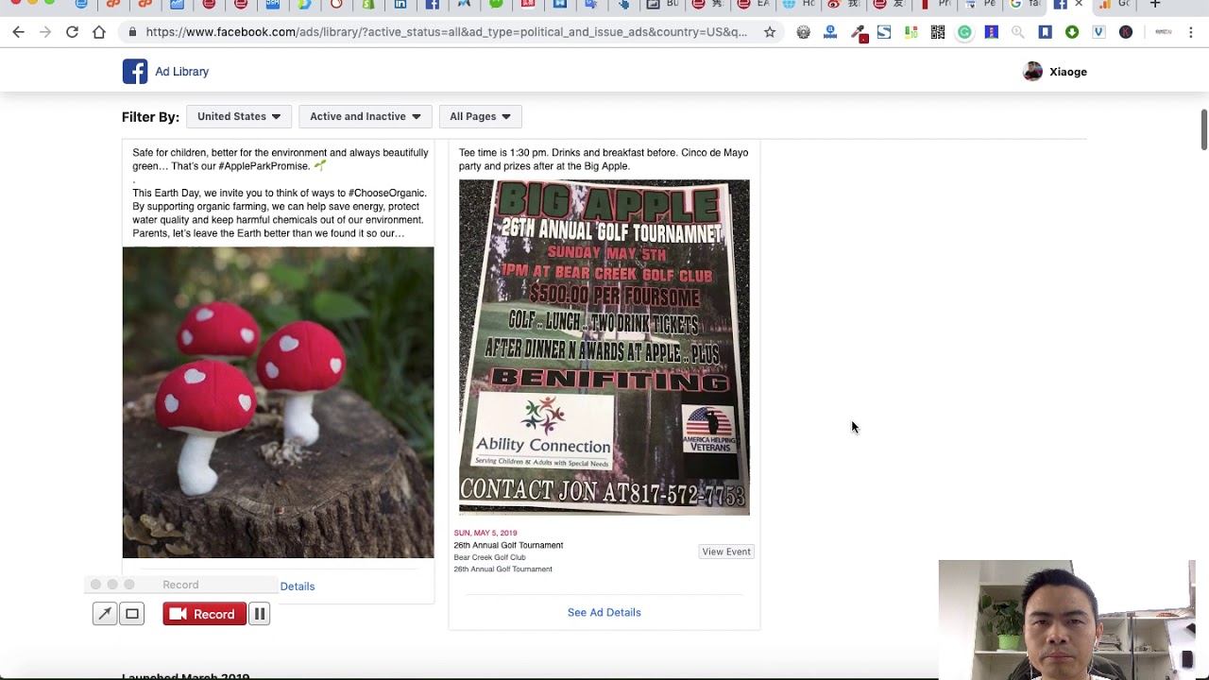Reload the page with the refresh icon
1209x680 pixels.
click(x=72, y=32)
